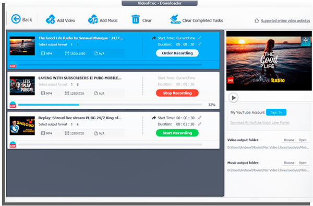Screen dimensions: 313x206
Task: Click LIVE badge on PUBG Mobile task
Action: click(13, 105)
